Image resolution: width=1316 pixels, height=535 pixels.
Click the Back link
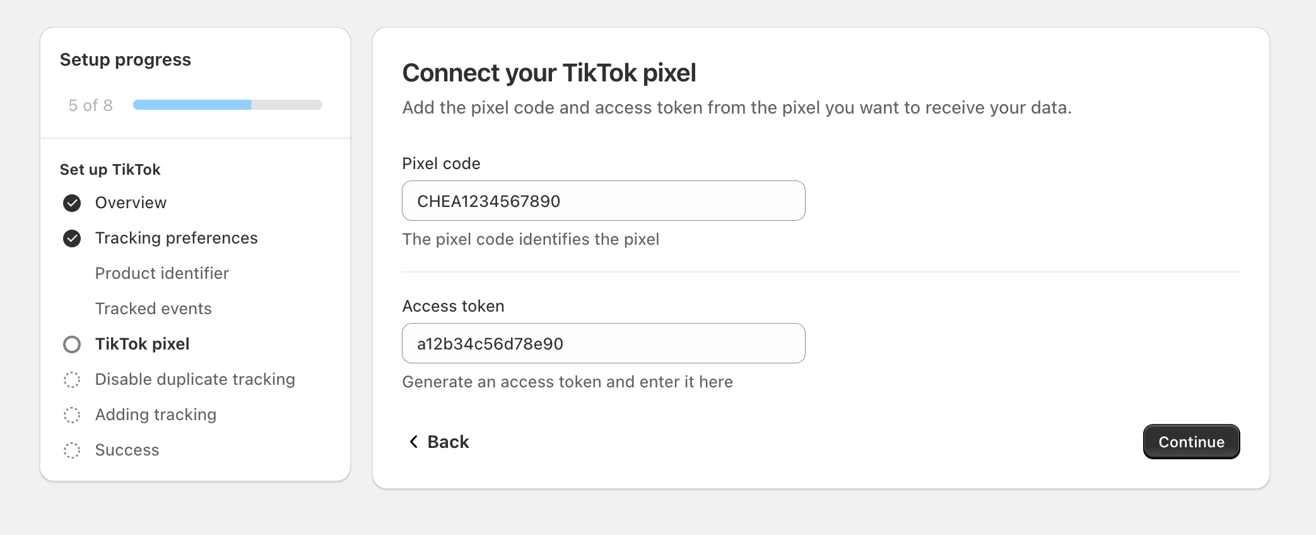click(x=447, y=442)
